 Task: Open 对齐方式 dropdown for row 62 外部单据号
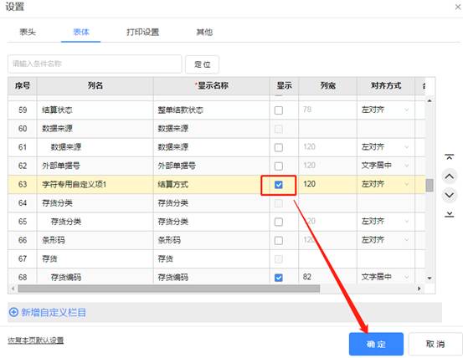click(x=385, y=166)
